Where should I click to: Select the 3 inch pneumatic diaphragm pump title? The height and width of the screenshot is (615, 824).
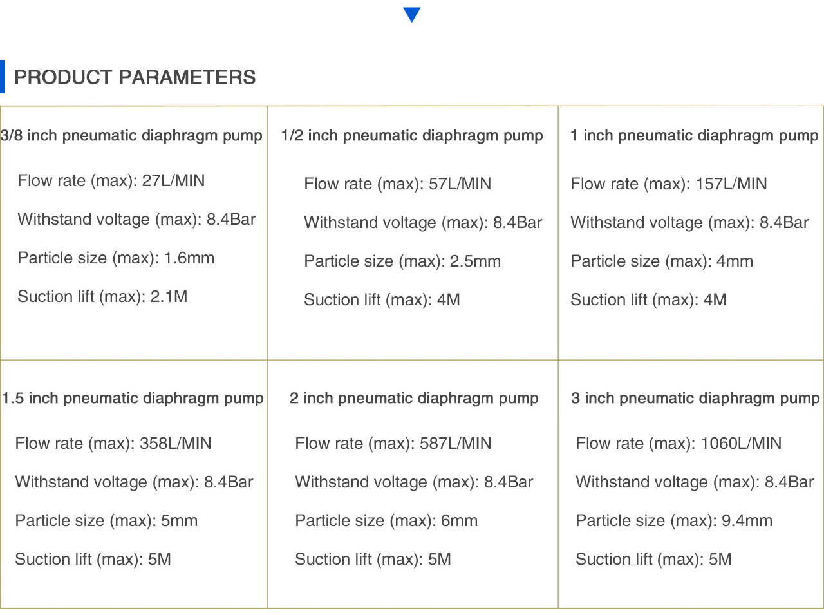695,399
